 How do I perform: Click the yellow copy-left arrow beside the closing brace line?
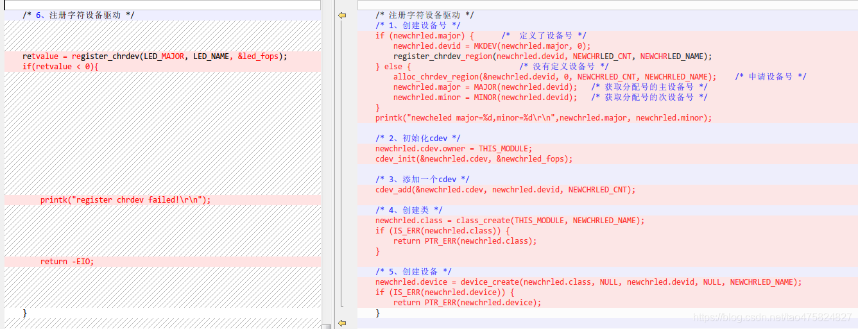point(342,323)
